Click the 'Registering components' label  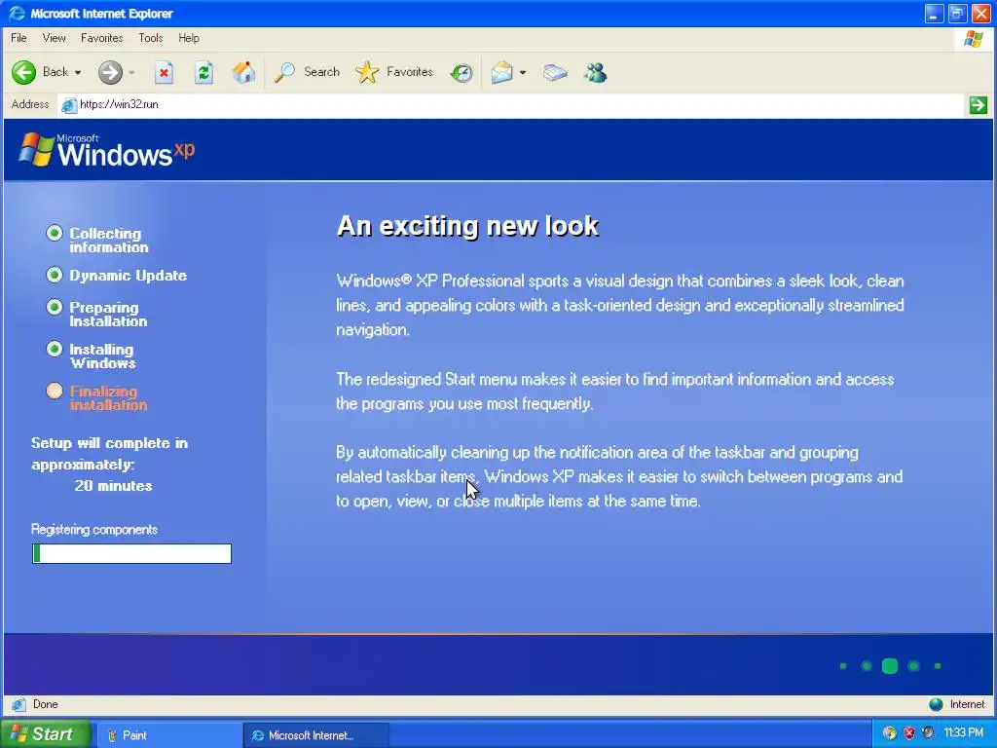94,529
